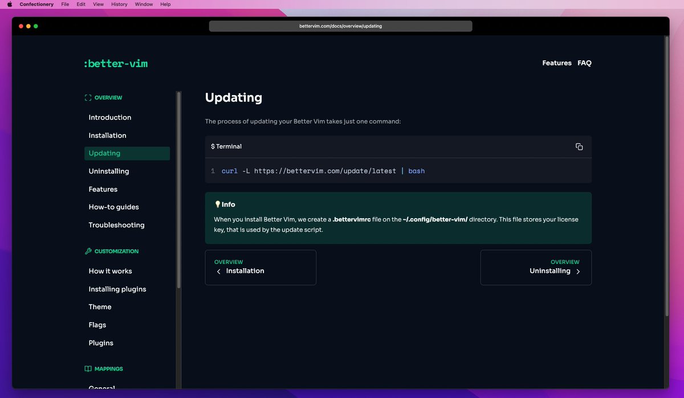Click the '~/.config/better-vim/' bold text
Screen dimensions: 684x398
[x=435, y=219]
